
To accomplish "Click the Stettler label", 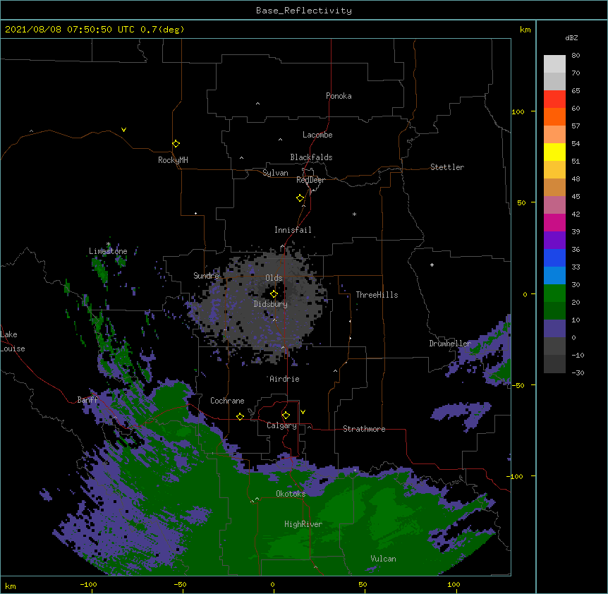I will click(x=447, y=167).
